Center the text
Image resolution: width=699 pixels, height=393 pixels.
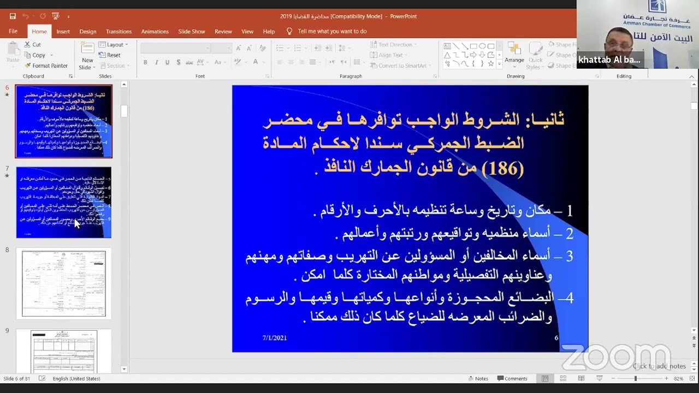point(291,62)
